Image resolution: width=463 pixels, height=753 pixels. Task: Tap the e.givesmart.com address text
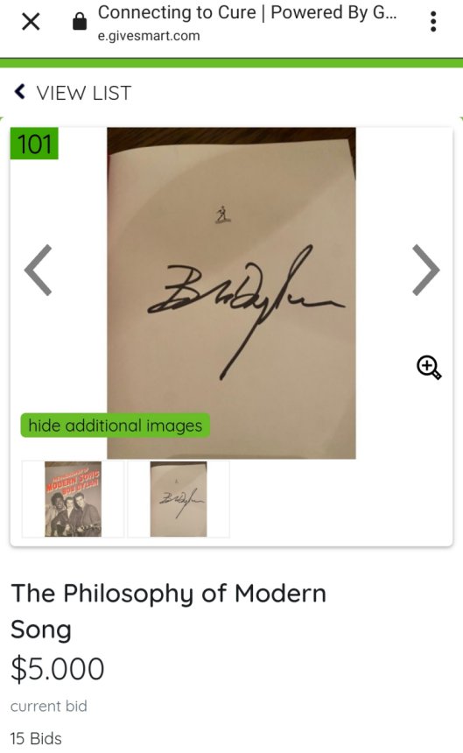[149, 36]
